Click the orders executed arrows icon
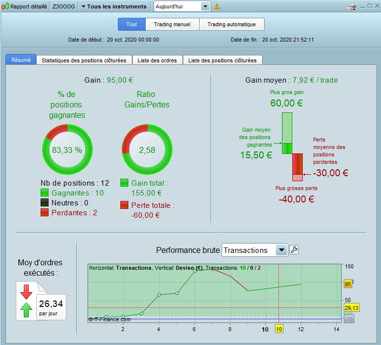This screenshot has height=345, width=381. click(26, 301)
